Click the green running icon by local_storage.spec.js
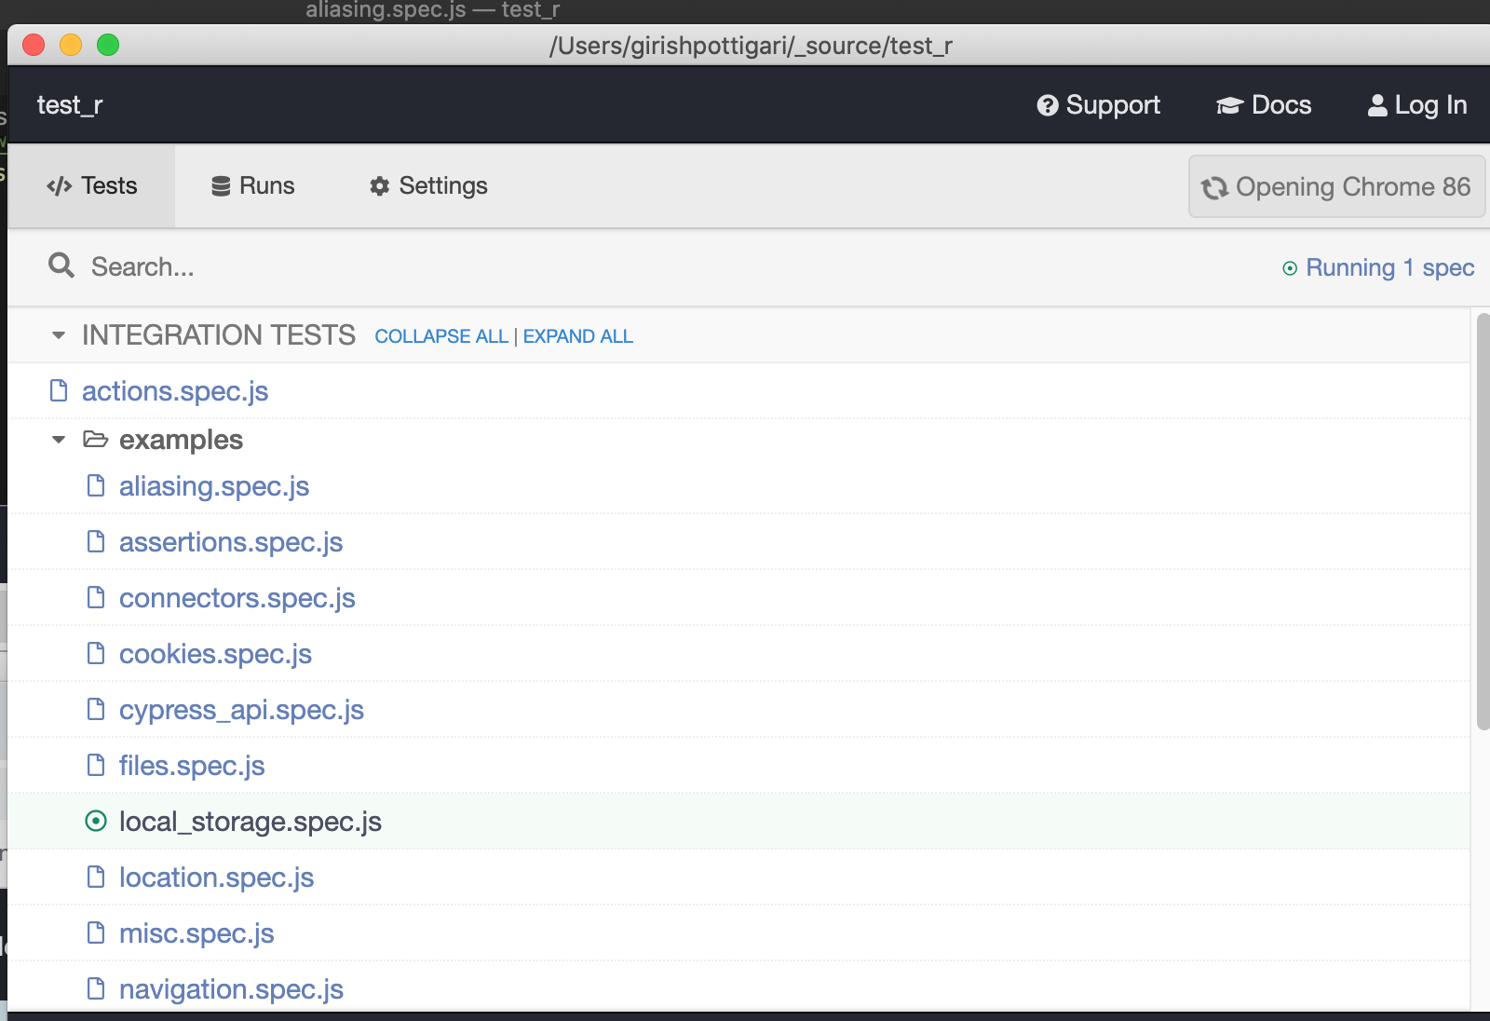1490x1021 pixels. point(96,821)
